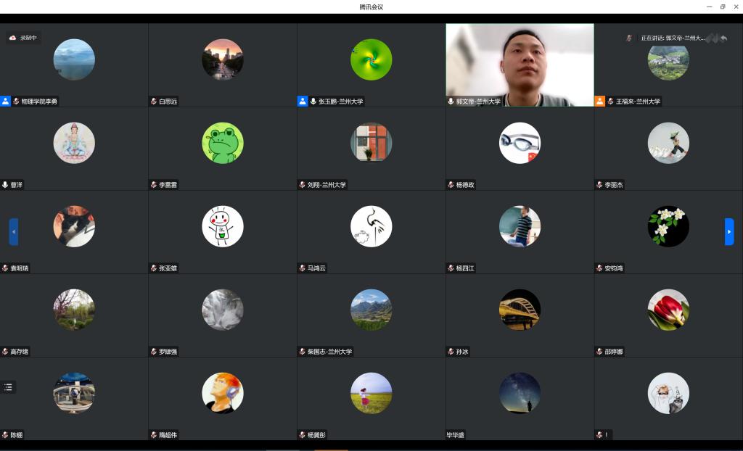This screenshot has height=451, width=743.
Task: Click muted mic icon beside 李丽杰
Action: [x=599, y=185]
